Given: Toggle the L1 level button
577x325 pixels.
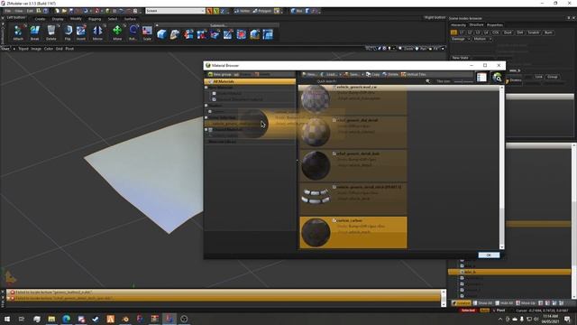Looking at the screenshot, I should (462, 32).
